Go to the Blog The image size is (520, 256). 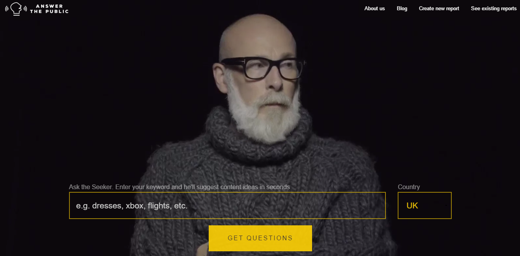pos(402,8)
